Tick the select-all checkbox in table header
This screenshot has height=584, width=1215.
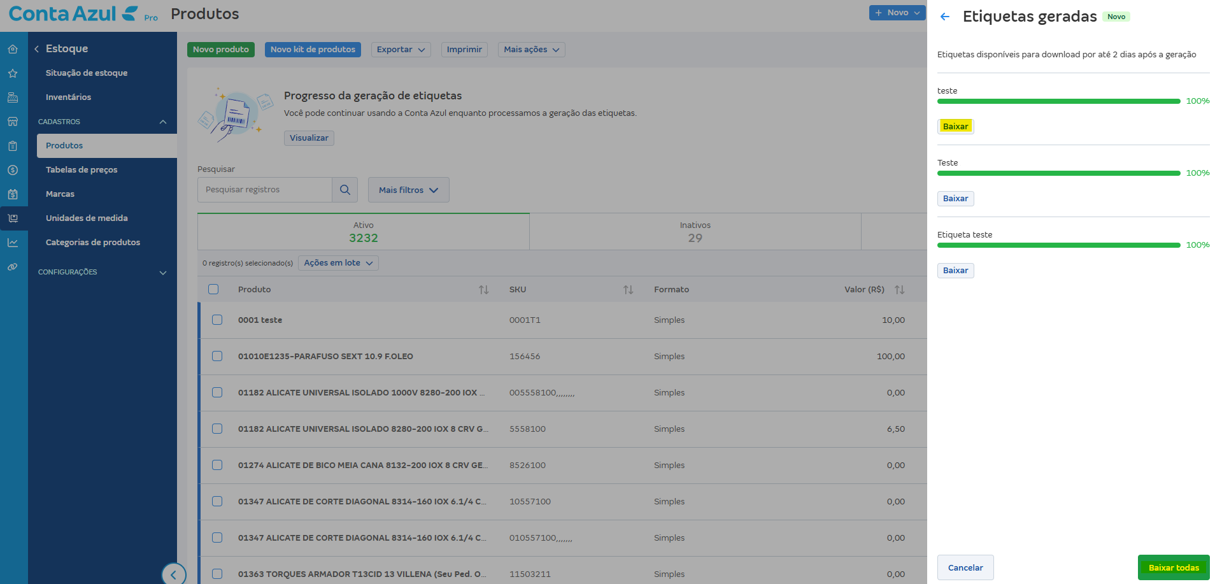pos(213,289)
